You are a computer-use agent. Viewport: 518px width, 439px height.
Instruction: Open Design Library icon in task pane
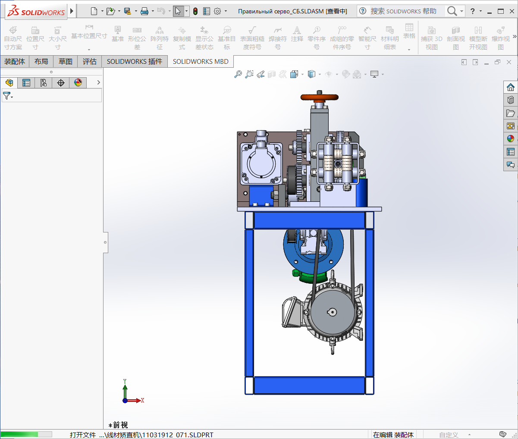point(511,100)
